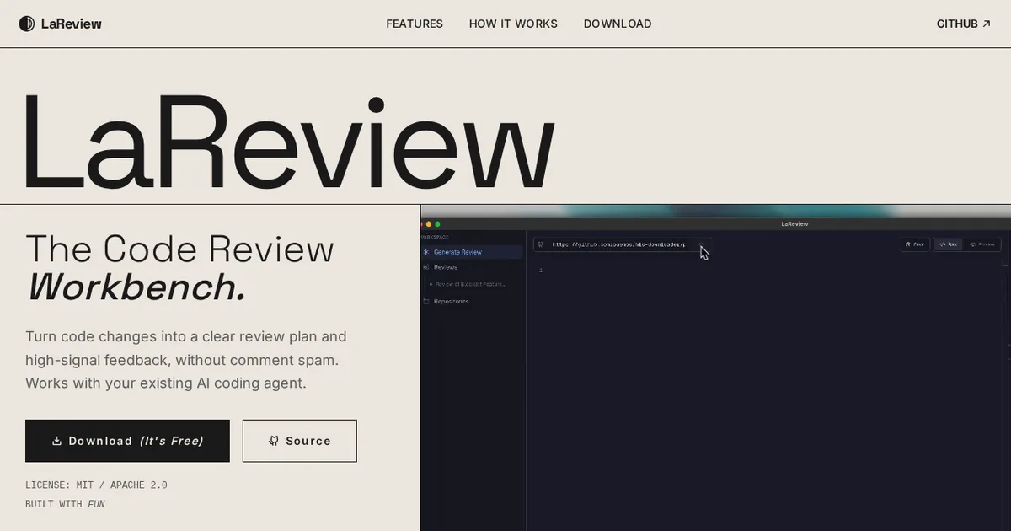Open the Features nav item
Image resolution: width=1011 pixels, height=531 pixels.
pos(415,24)
